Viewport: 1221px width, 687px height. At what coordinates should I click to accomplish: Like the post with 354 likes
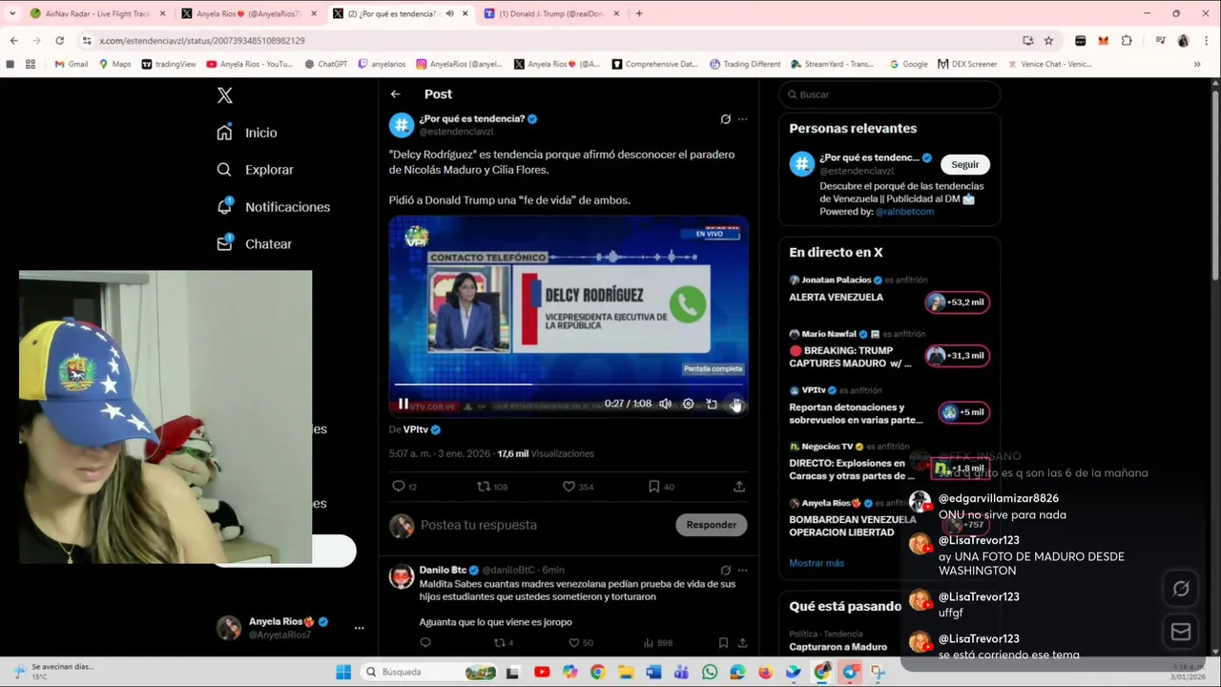point(578,487)
